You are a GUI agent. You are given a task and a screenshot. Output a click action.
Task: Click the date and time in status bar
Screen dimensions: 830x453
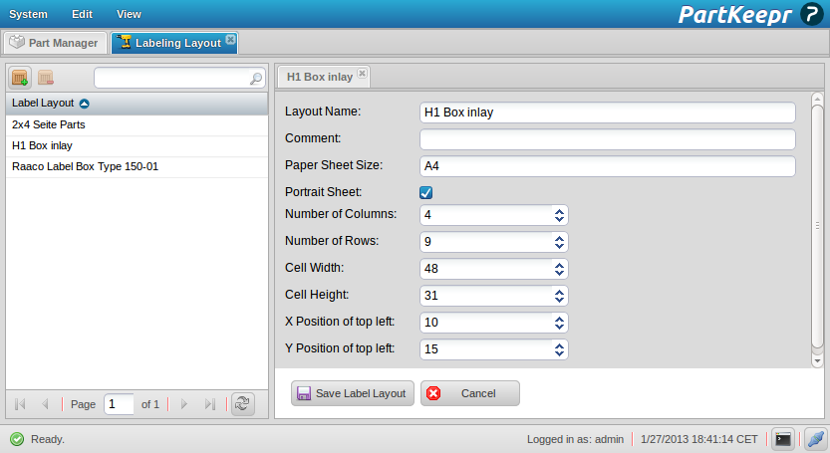point(698,439)
